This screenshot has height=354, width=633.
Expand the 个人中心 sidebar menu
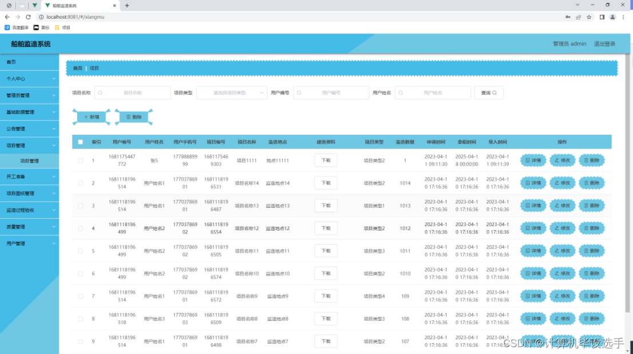tap(30, 79)
